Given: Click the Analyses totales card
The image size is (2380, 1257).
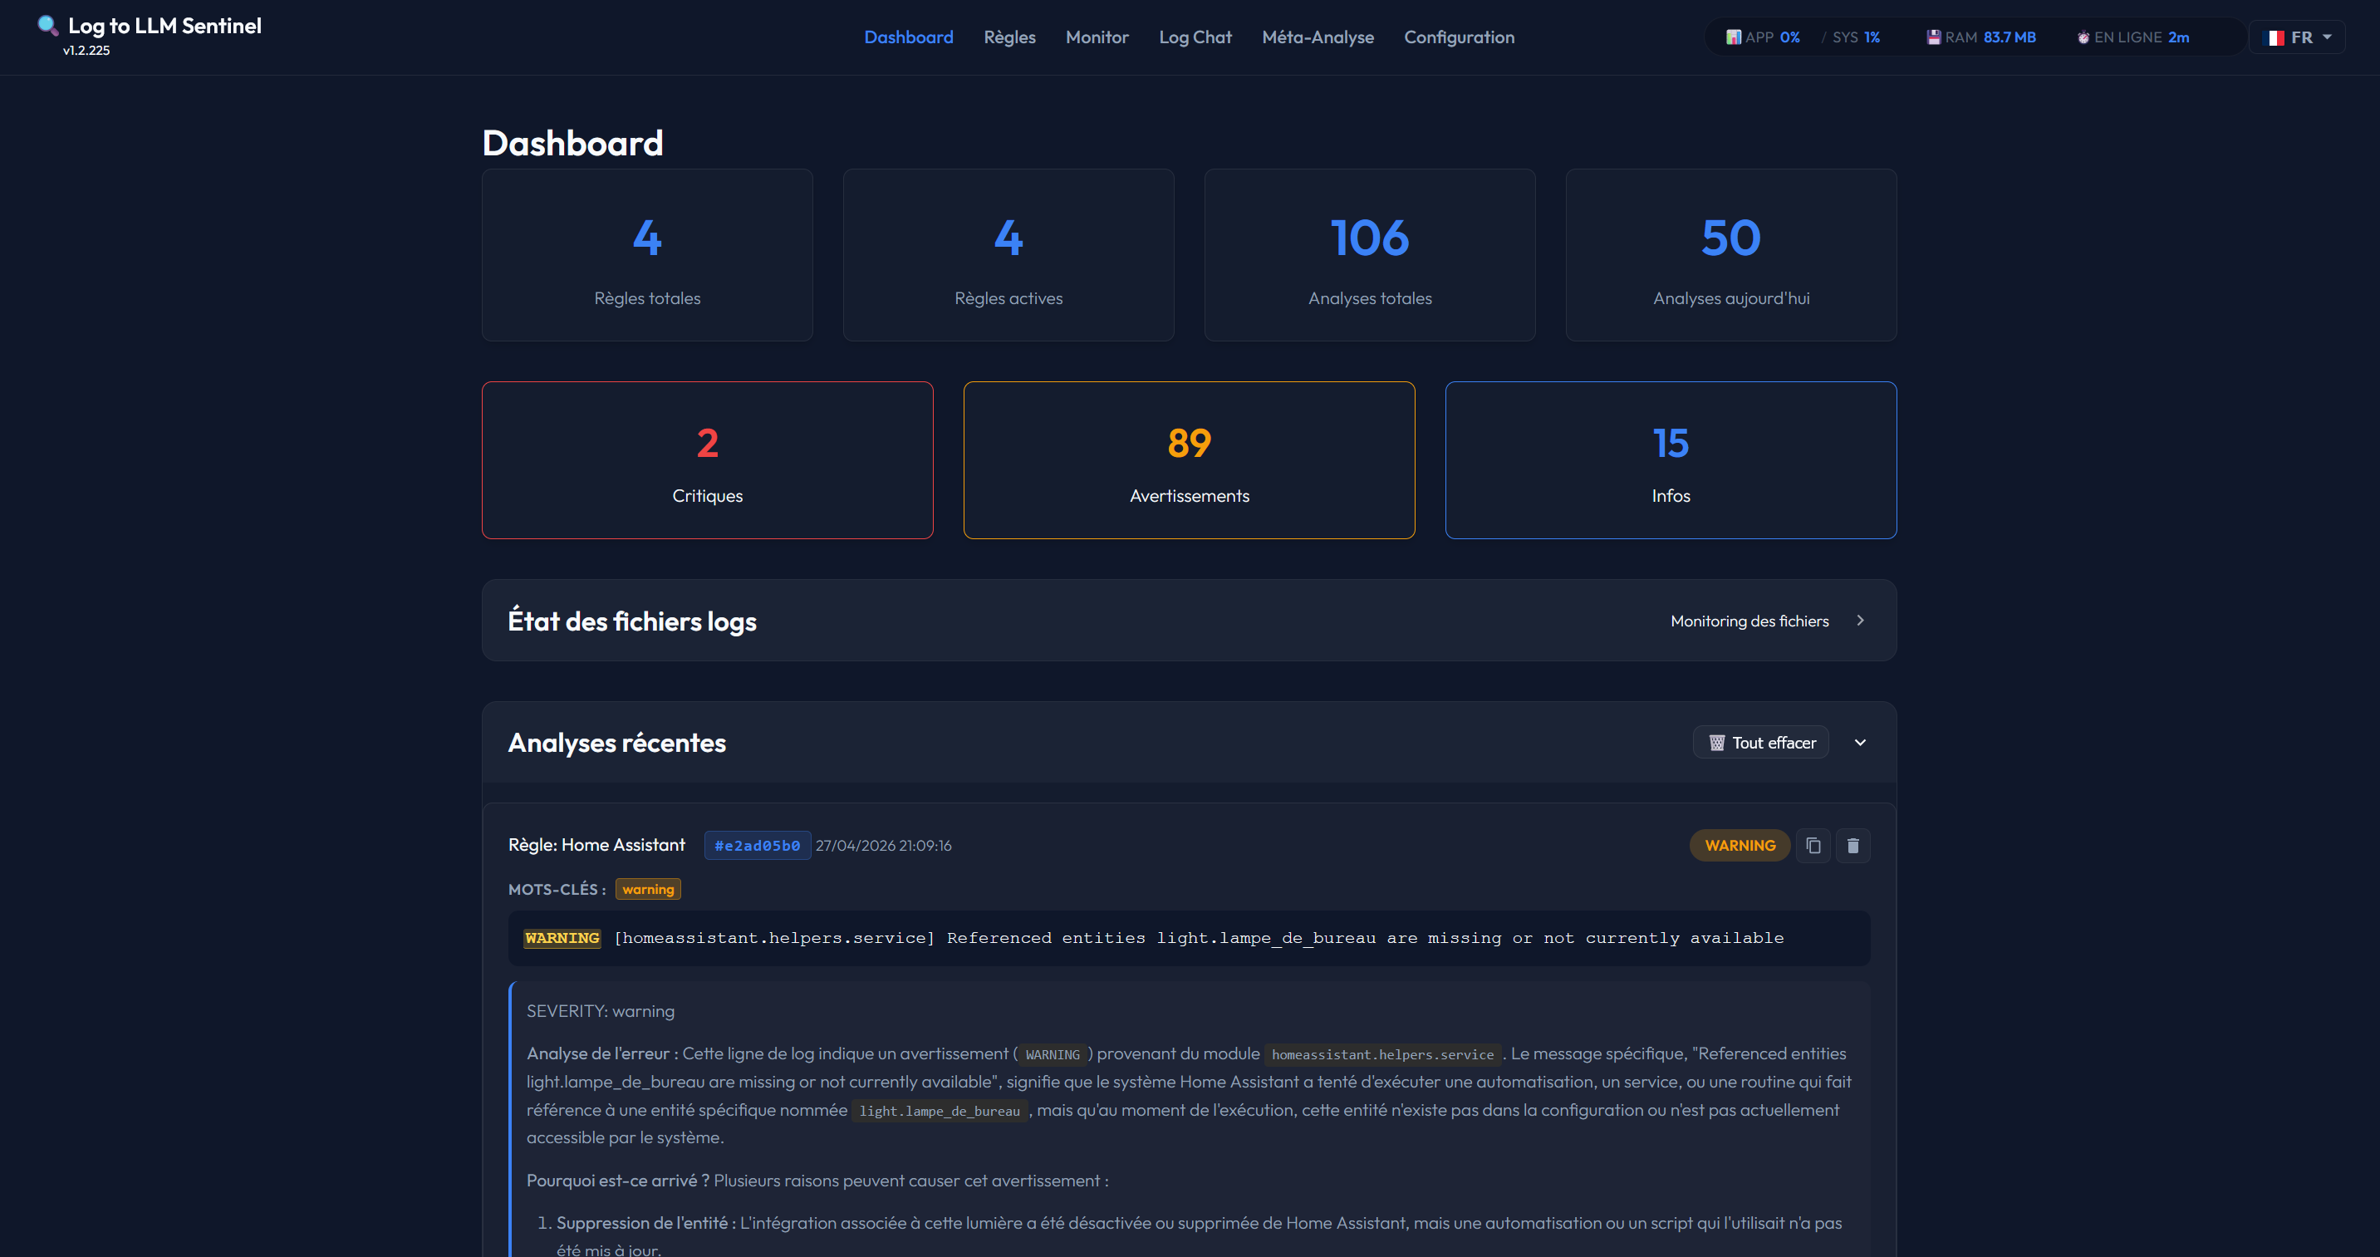Looking at the screenshot, I should coord(1369,254).
